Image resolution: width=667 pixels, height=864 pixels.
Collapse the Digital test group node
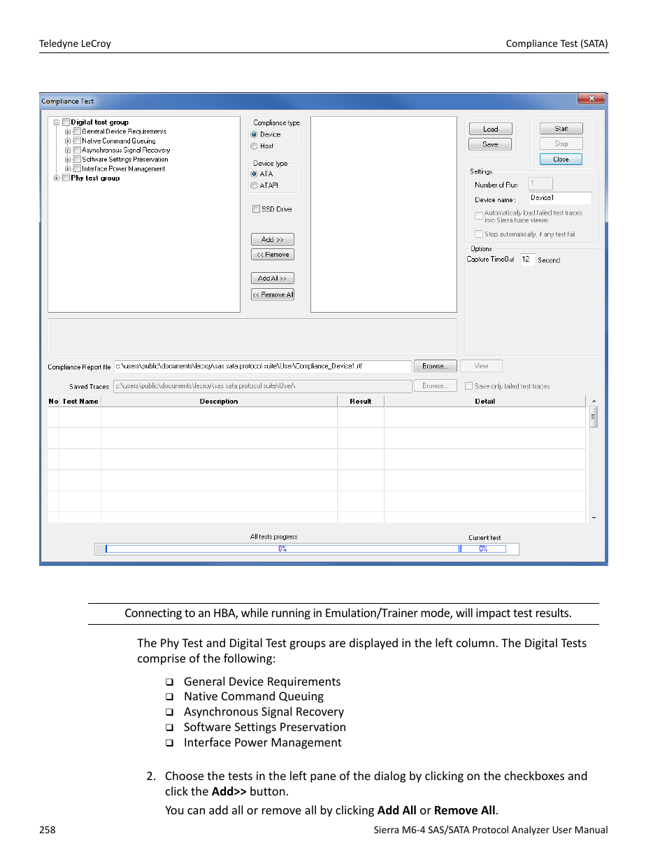click(57, 122)
